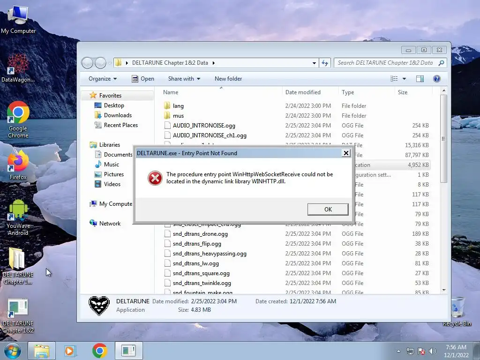Open the More view options dropdown arrow
The width and height of the screenshot is (480, 360).
pos(404,79)
